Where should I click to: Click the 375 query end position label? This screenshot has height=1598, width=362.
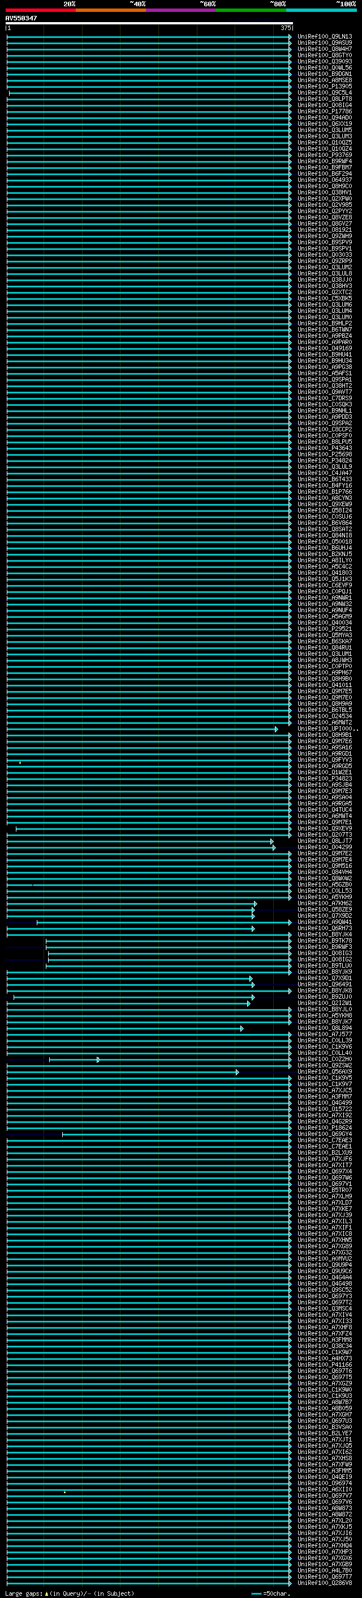pos(285,28)
